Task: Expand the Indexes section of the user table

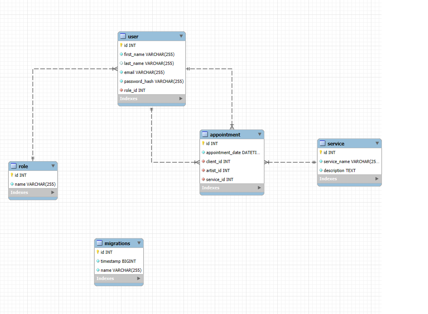Action: 181,99
